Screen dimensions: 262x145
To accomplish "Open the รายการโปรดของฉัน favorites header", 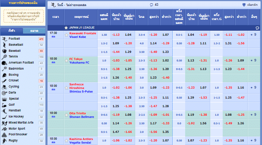I will pyautogui.click(x=23, y=3).
